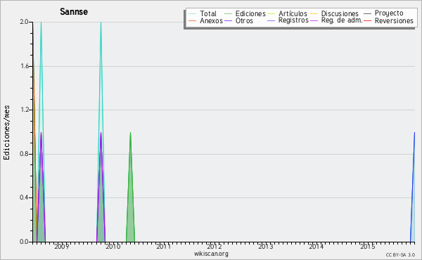Click the Registros legend label

pyautogui.click(x=293, y=20)
